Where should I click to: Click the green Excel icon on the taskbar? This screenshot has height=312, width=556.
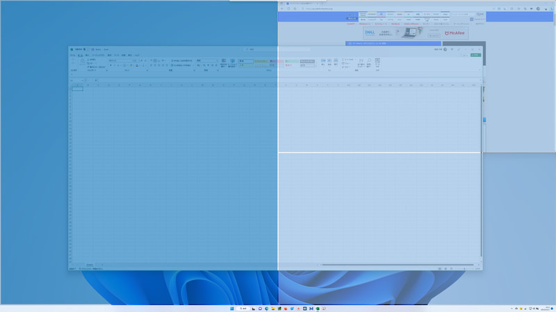click(318, 309)
